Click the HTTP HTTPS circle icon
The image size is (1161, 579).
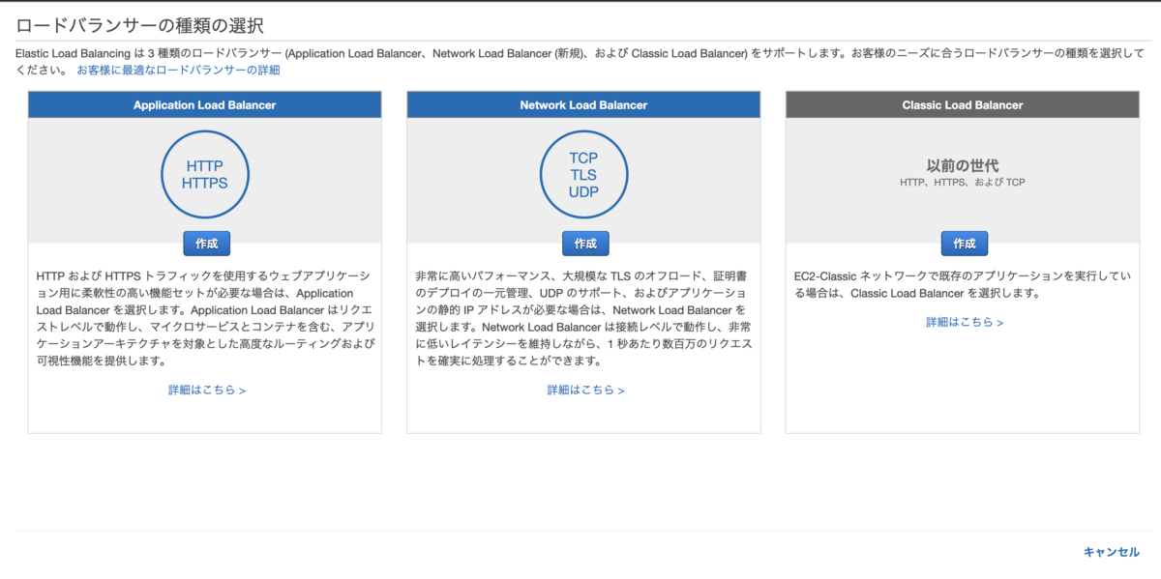pos(205,174)
